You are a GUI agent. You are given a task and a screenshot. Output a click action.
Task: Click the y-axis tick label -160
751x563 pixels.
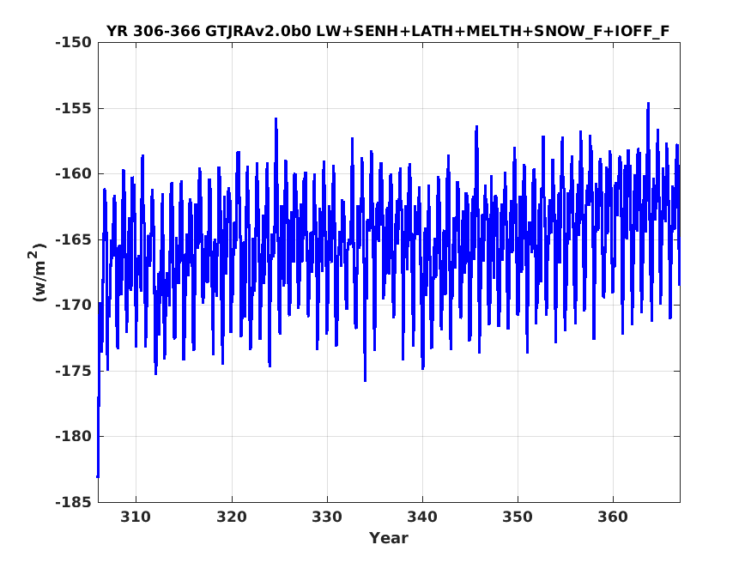(73, 173)
